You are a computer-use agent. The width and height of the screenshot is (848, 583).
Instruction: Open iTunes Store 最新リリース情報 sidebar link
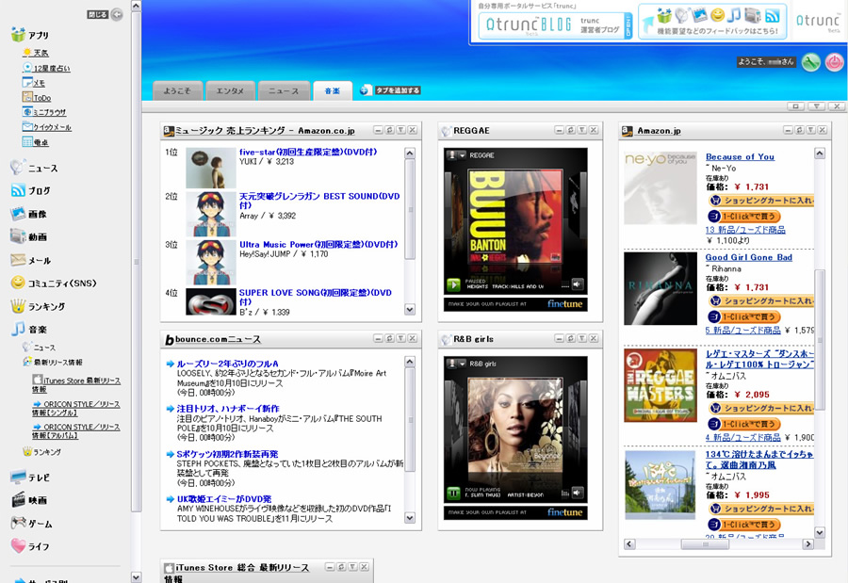click(x=76, y=384)
